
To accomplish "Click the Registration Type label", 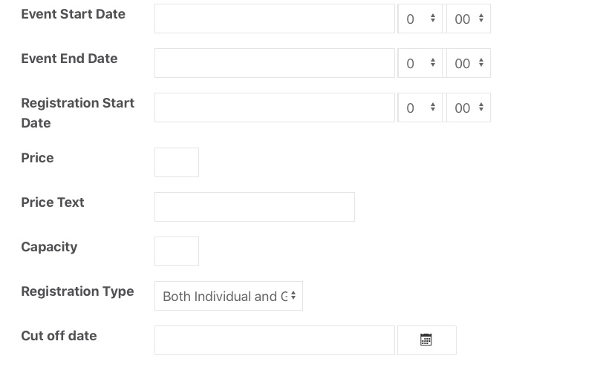I will pos(77,291).
